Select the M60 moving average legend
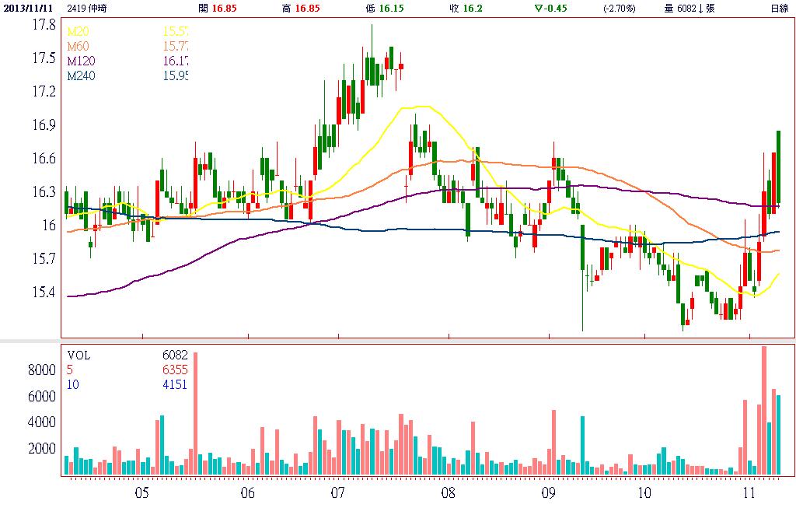 77,47
